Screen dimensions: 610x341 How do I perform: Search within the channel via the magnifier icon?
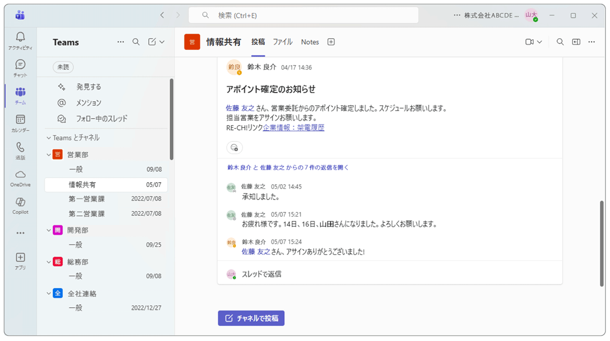560,42
